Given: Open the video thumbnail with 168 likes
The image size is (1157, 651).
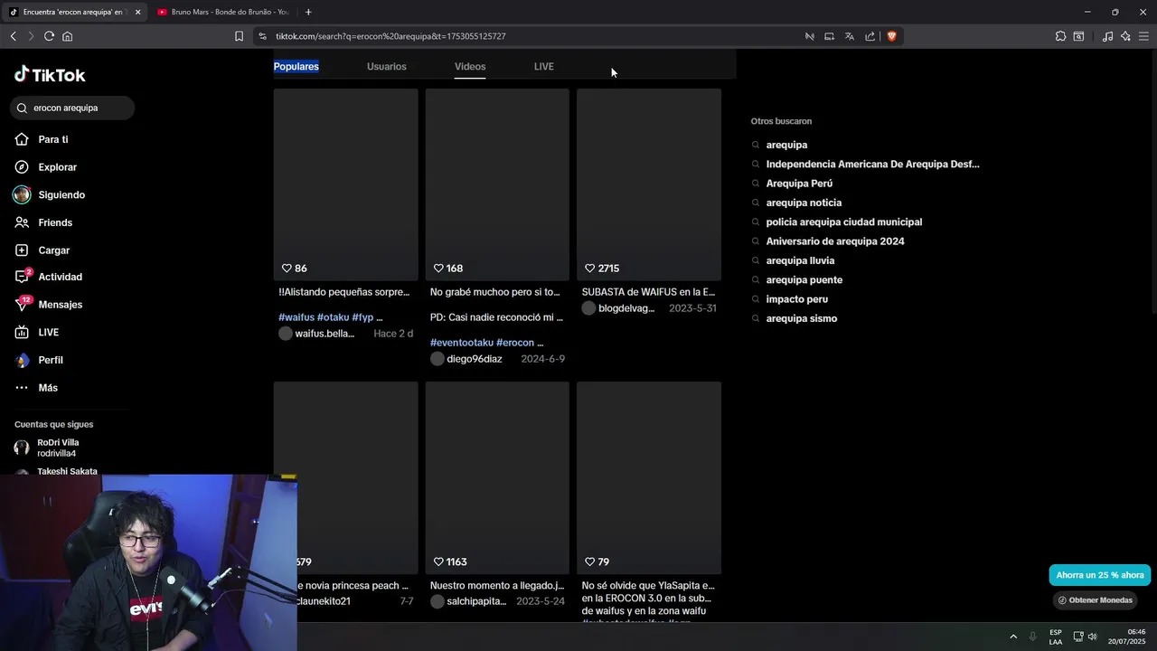Looking at the screenshot, I should tap(497, 184).
